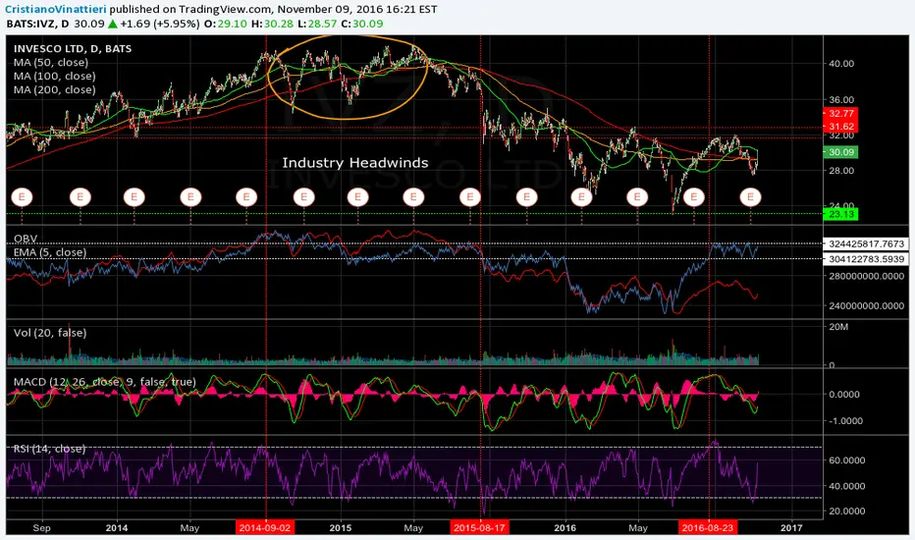
Task: Select the 2015-08-17 date marker
Action: click(480, 528)
